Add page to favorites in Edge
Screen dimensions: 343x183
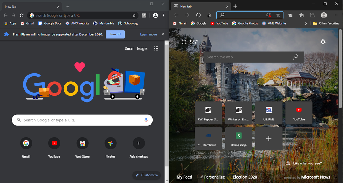(278, 15)
